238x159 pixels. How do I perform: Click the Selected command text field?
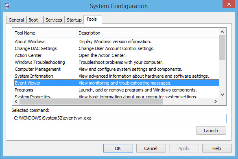tap(119, 118)
